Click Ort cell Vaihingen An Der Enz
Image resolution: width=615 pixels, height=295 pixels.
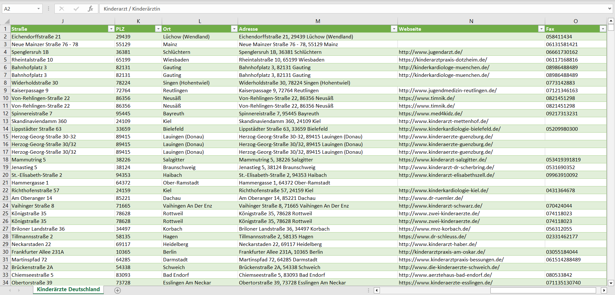point(200,206)
